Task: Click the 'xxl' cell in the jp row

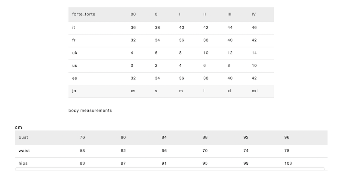Action: pos(255,91)
